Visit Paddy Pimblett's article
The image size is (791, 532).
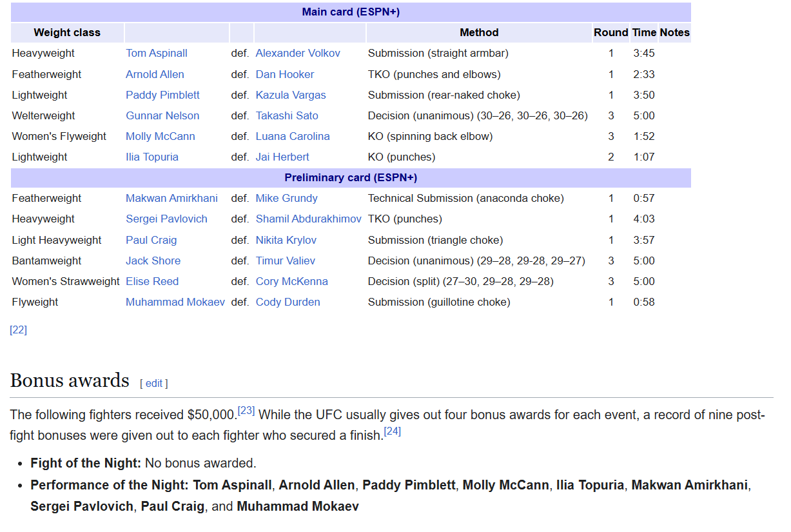(162, 95)
